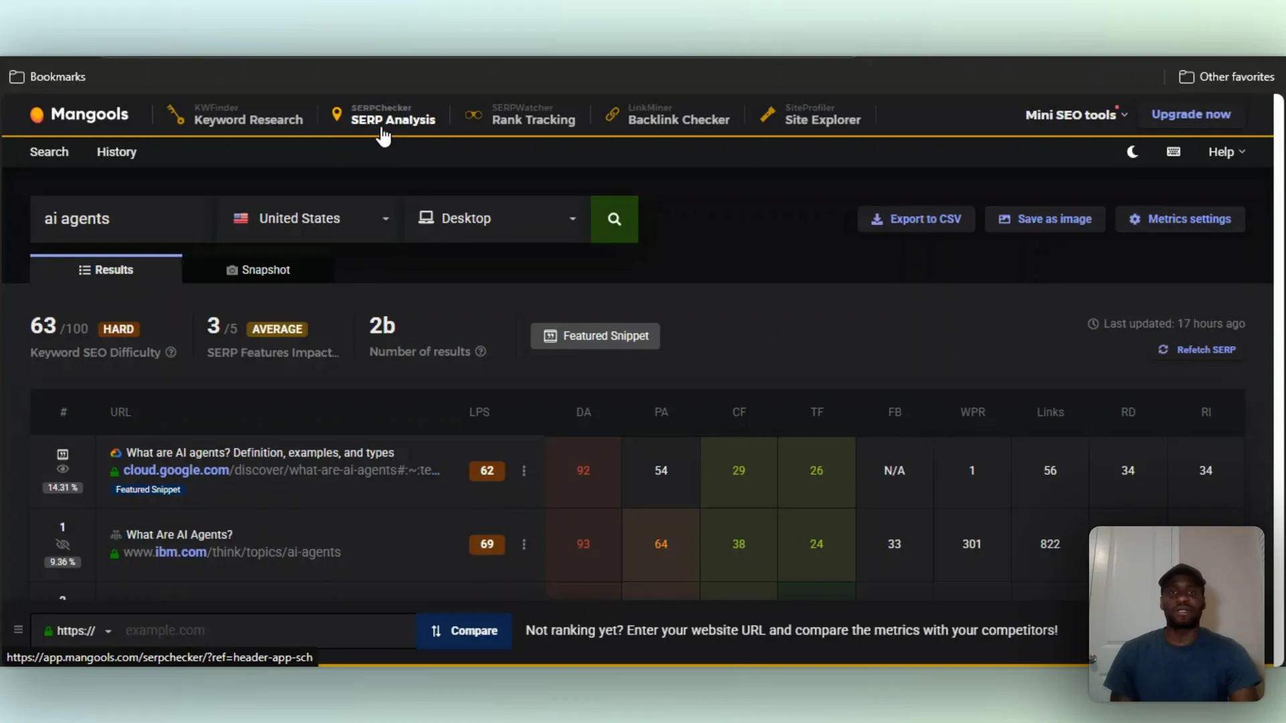Expand the Help dropdown menu

[x=1226, y=152]
